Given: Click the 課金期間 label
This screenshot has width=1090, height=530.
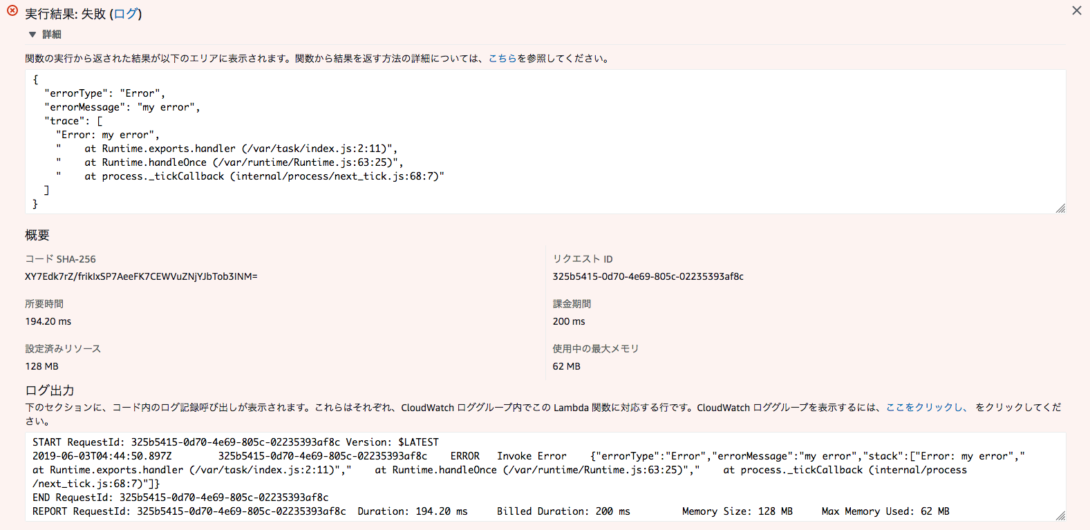Looking at the screenshot, I should (572, 304).
